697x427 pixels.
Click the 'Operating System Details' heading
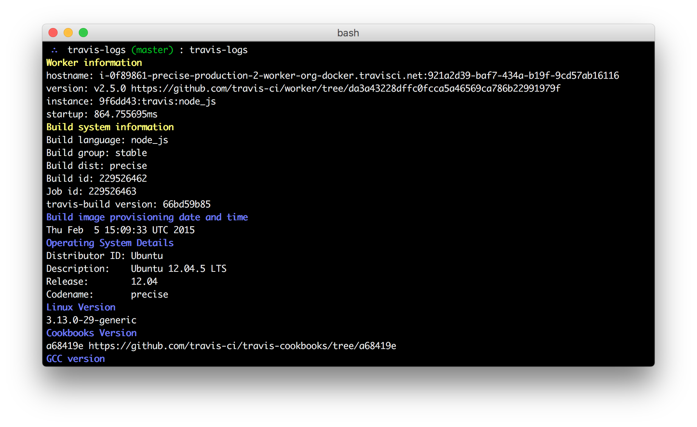(x=110, y=243)
